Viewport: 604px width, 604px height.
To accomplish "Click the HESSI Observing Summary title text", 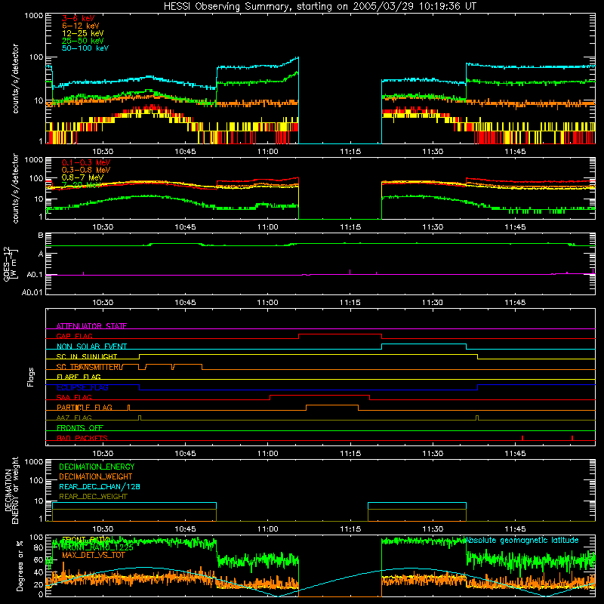I will click(x=319, y=6).
